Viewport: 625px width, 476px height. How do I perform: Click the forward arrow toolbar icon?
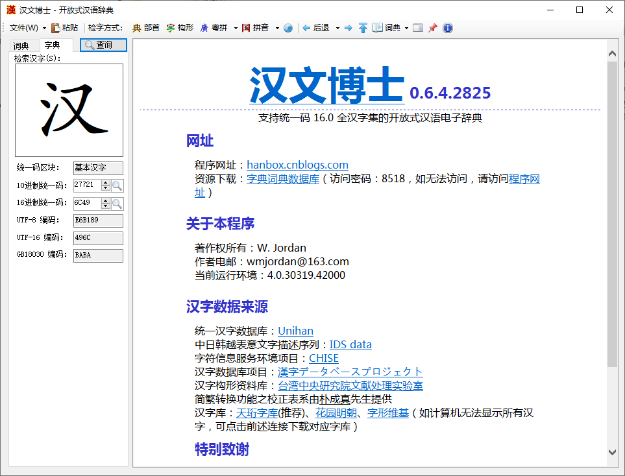tap(349, 28)
